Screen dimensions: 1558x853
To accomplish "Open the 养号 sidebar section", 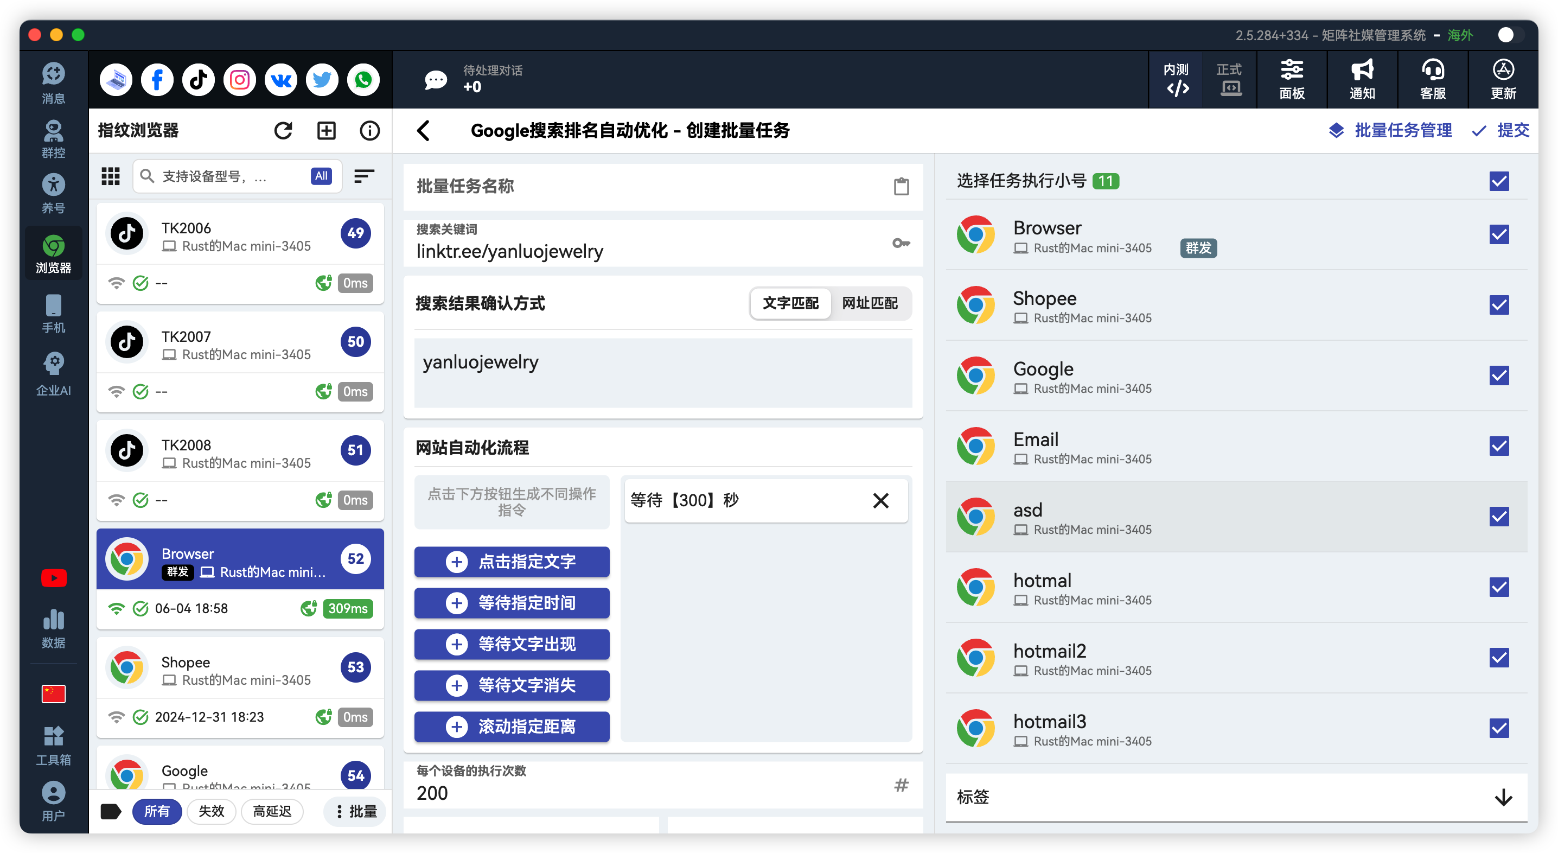I will pos(53,193).
